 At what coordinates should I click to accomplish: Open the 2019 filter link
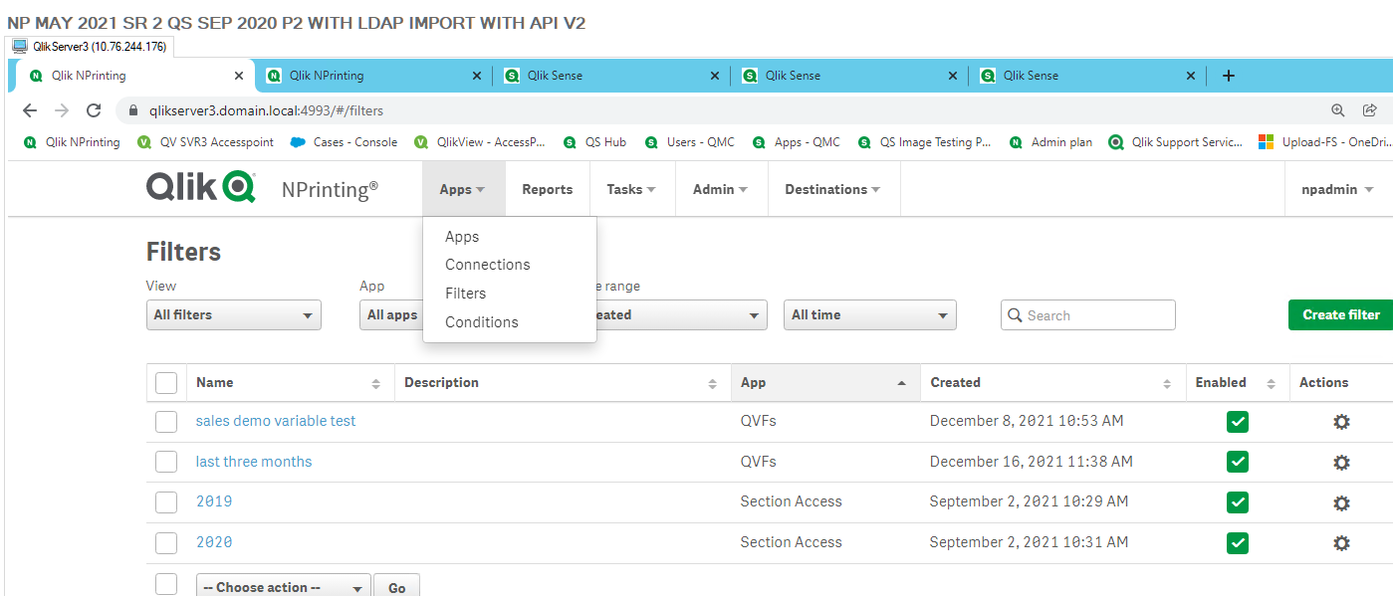[x=214, y=501]
